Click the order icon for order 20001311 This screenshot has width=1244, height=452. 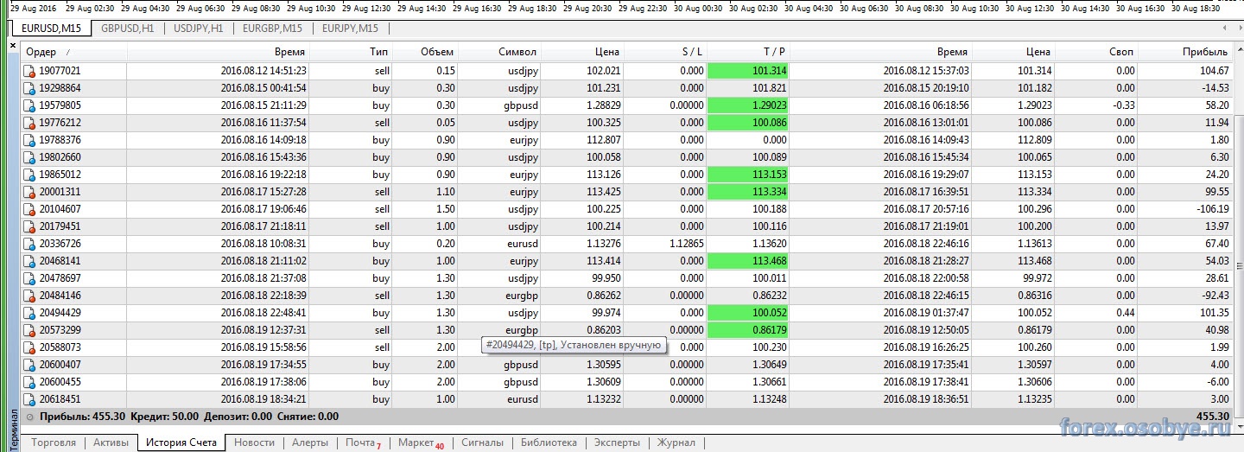(x=29, y=192)
